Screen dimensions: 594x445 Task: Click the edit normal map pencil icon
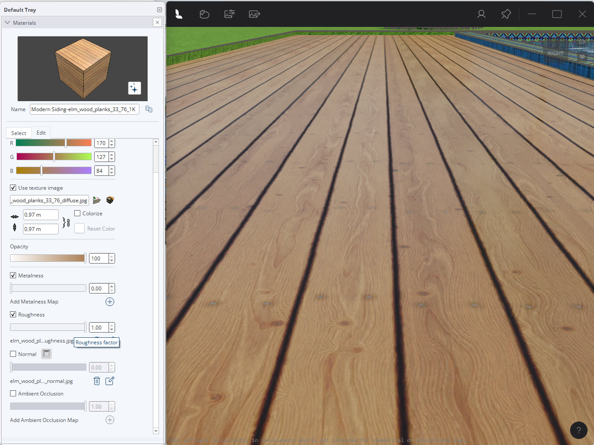pos(110,381)
